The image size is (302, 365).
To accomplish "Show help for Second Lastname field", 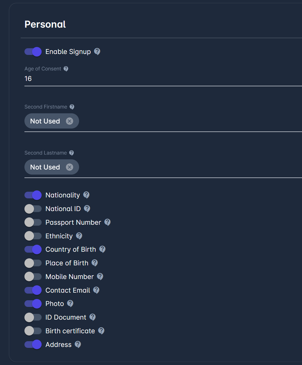I will coord(71,153).
